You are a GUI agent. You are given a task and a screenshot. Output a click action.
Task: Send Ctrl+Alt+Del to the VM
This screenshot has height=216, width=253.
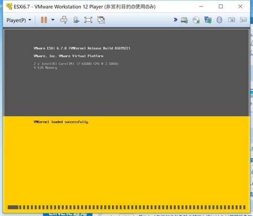coord(64,20)
